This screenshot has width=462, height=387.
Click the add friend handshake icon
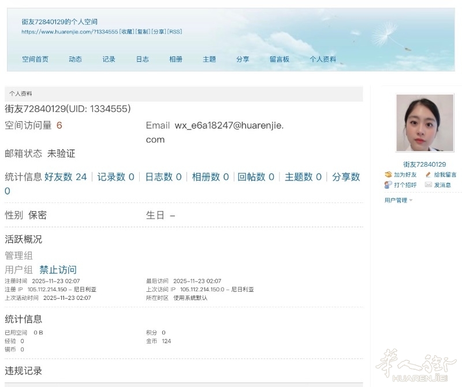[x=388, y=175]
